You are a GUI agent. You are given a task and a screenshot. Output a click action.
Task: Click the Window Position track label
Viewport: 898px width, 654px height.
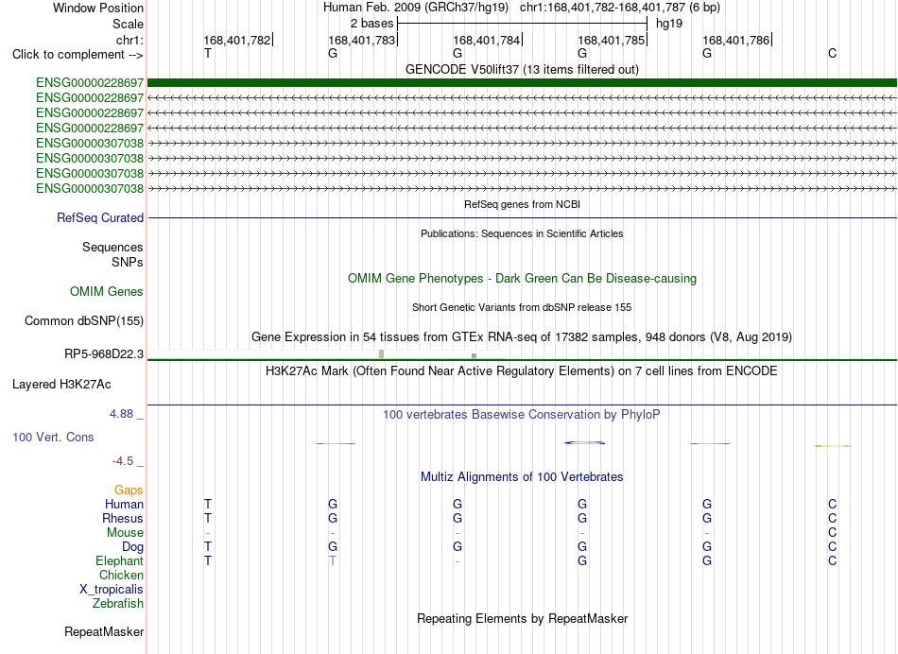tap(98, 8)
